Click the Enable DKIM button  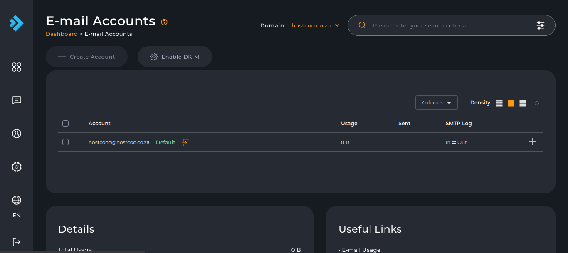[175, 57]
